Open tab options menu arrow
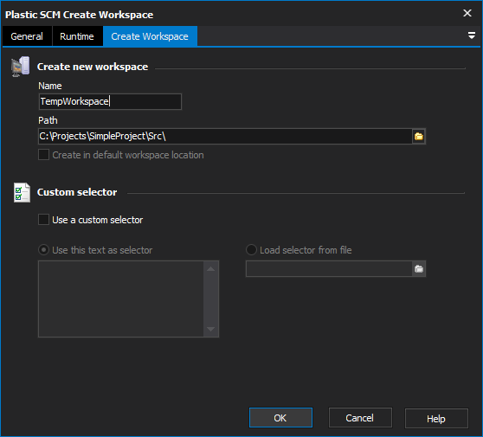The height and width of the screenshot is (437, 483). (471, 35)
